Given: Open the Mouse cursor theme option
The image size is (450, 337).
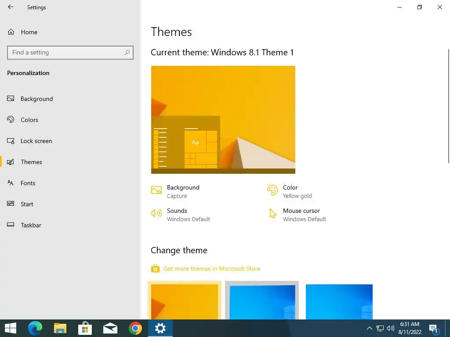Looking at the screenshot, I should 297,215.
